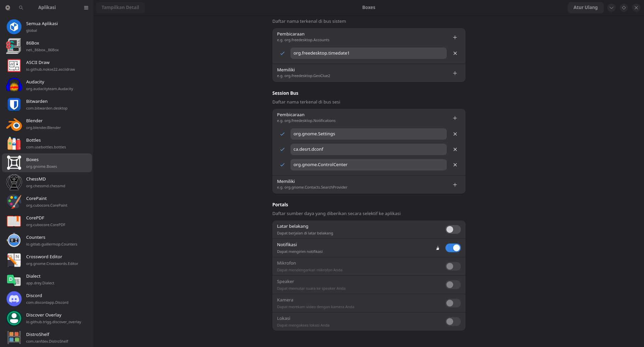Click the search icon in the sidebar header

coord(21,8)
